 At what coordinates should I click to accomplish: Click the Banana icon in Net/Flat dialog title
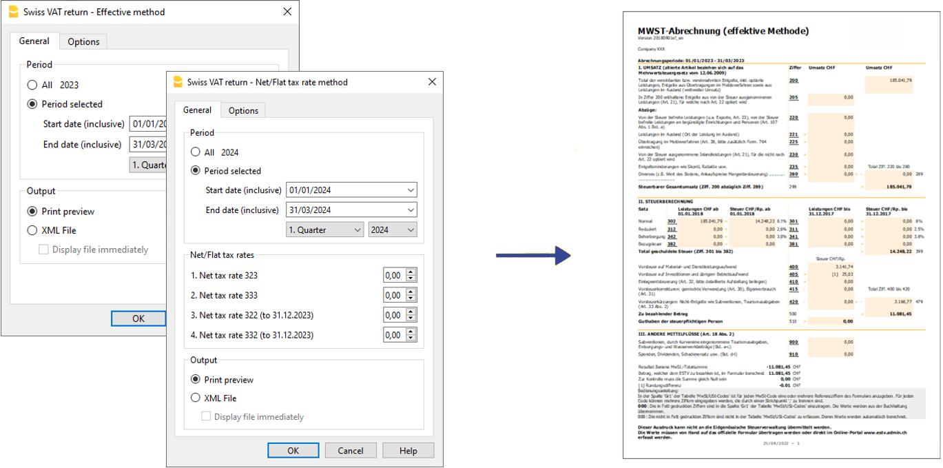point(178,82)
